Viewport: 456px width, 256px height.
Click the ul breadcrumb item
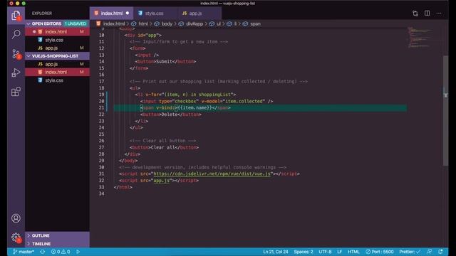tap(215, 23)
